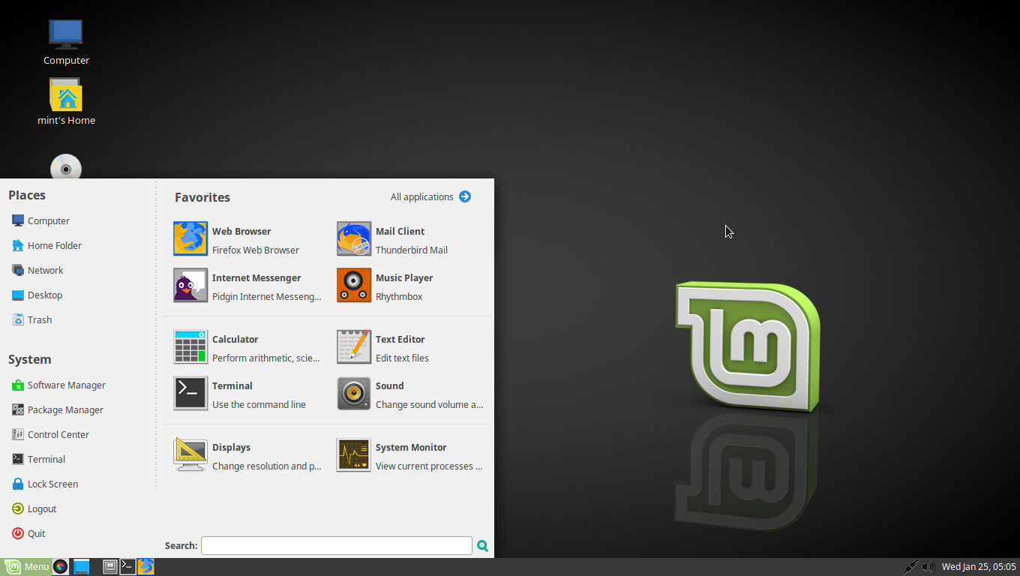Select Lock Screen in System list
The image size is (1020, 576).
click(x=44, y=484)
